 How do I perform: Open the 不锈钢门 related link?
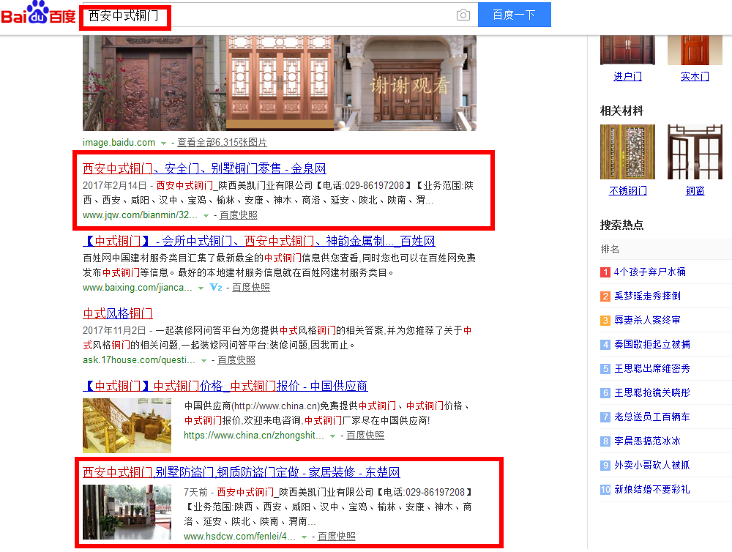pyautogui.click(x=628, y=190)
